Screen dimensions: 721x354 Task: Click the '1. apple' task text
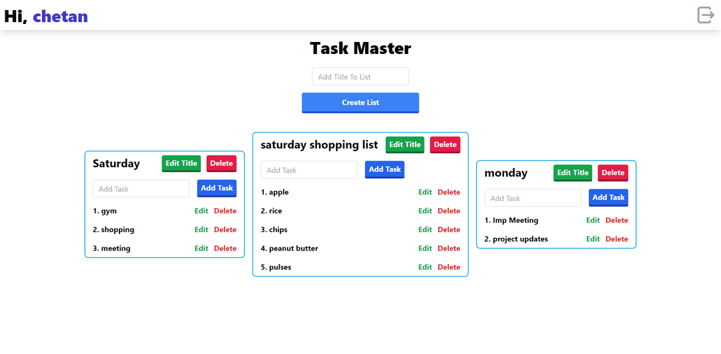274,193
